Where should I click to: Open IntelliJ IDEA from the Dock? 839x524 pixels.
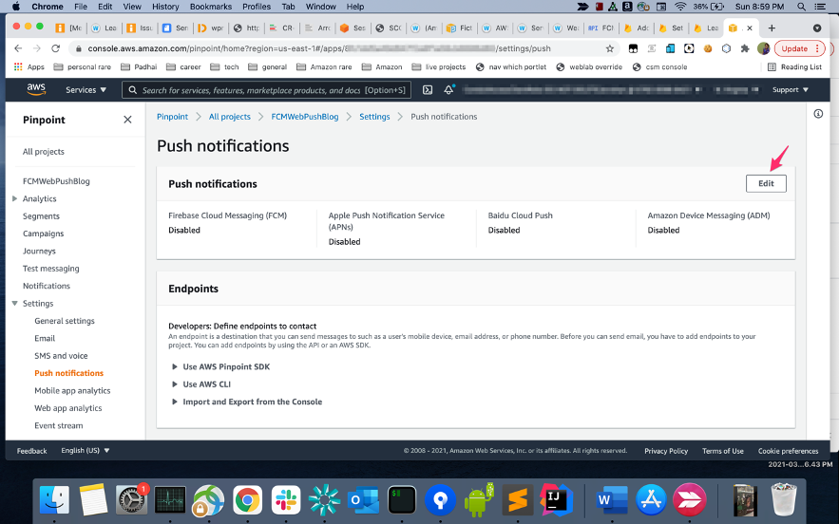point(556,500)
